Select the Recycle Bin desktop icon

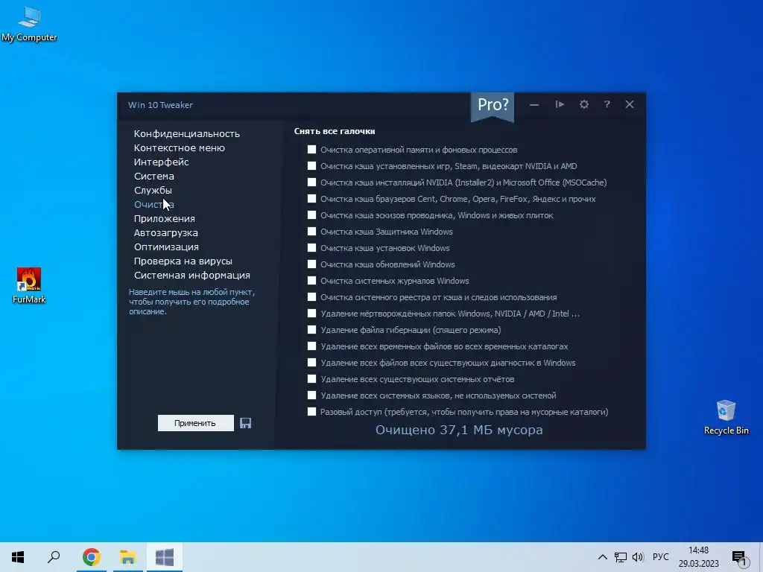click(726, 417)
